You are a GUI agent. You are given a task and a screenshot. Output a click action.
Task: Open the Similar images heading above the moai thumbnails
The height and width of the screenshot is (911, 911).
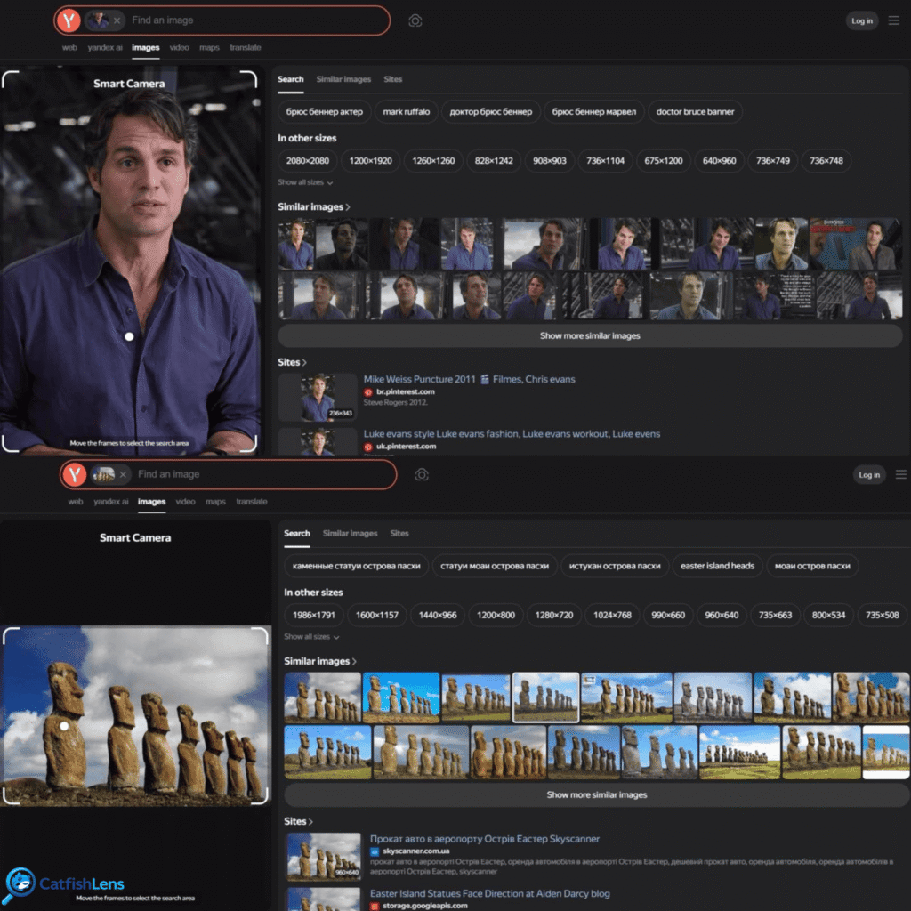(x=320, y=661)
